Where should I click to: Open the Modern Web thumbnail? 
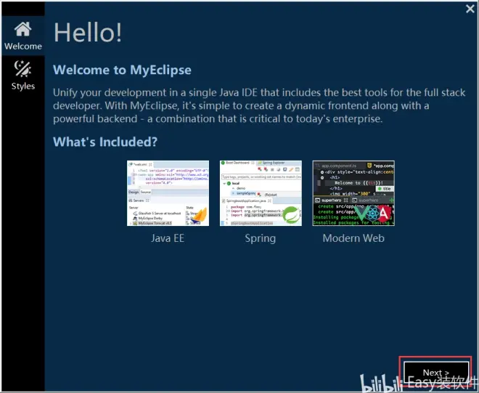(x=353, y=193)
